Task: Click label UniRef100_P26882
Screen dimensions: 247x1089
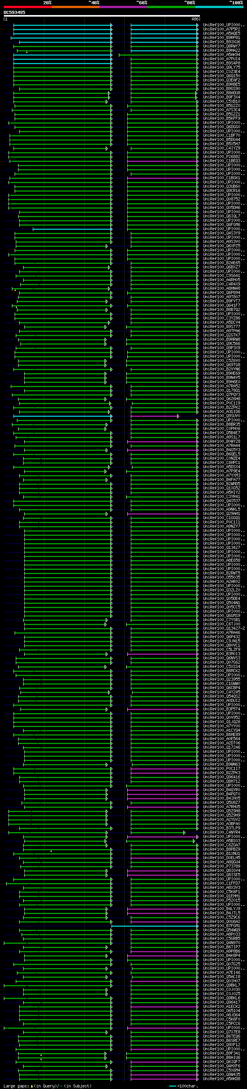Action: [222, 156]
